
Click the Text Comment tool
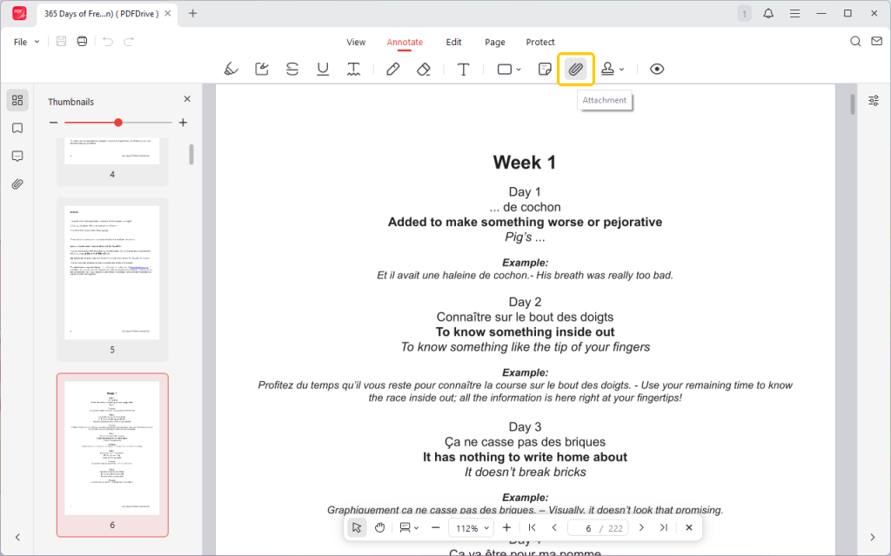(x=464, y=70)
